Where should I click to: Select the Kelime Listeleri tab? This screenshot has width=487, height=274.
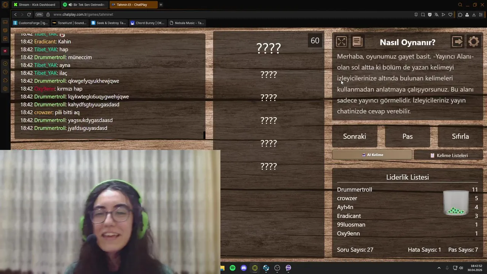pyautogui.click(x=449, y=155)
